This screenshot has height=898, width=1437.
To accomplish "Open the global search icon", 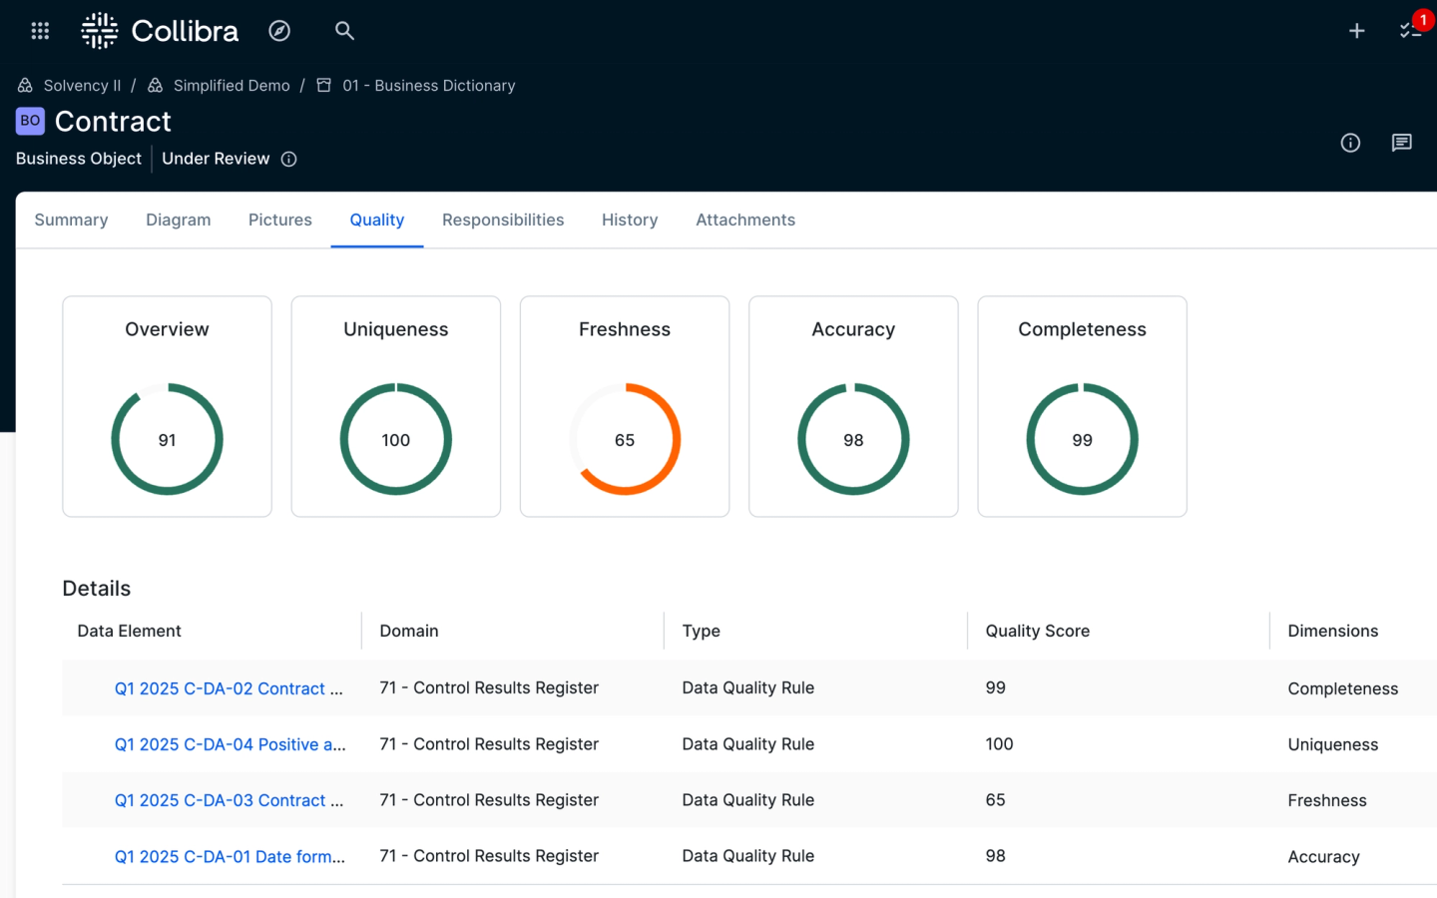I will click(x=344, y=31).
